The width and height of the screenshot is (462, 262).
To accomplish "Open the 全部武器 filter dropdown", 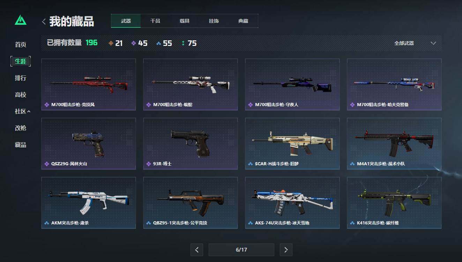I will tap(415, 43).
